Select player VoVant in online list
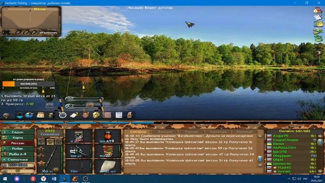This screenshot has height=183, width=325. pos(284,171)
